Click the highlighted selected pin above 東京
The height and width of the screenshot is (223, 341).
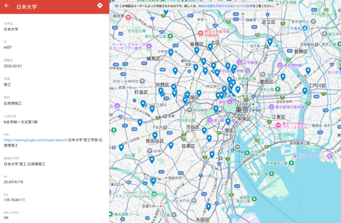(x=238, y=90)
